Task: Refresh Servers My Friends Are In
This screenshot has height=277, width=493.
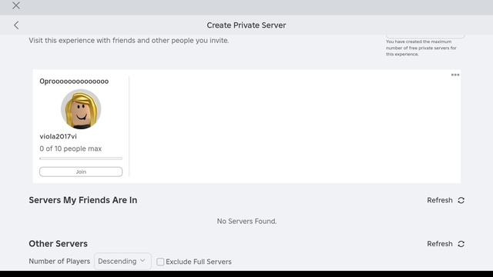Action: [445, 200]
